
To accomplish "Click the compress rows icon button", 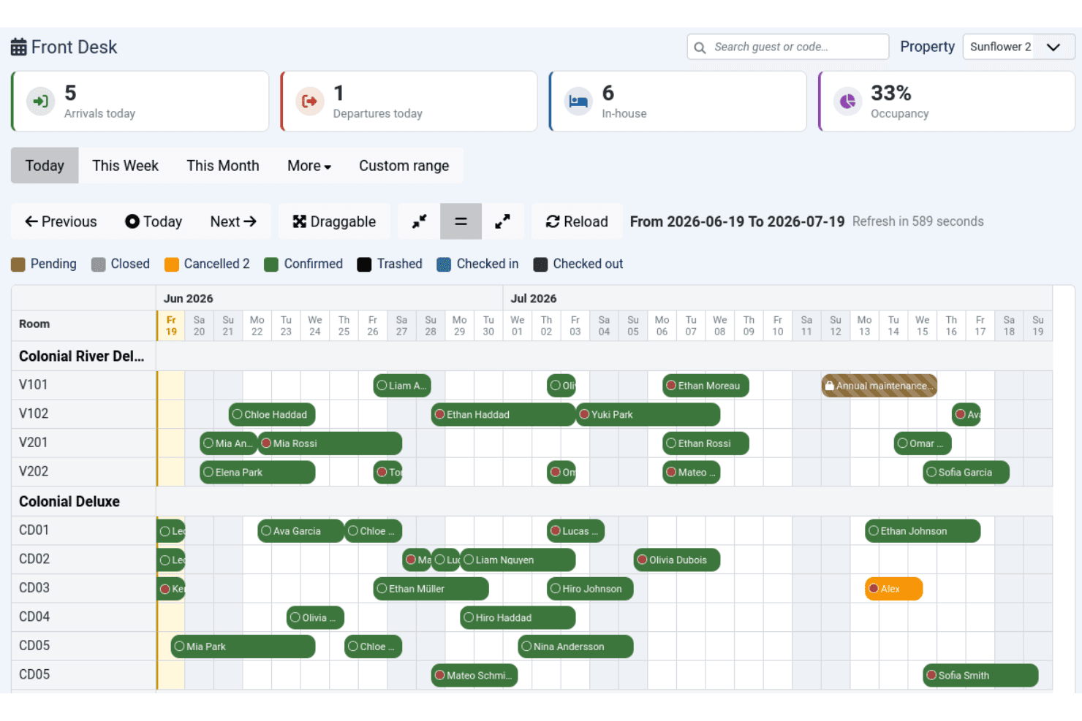I will [419, 221].
